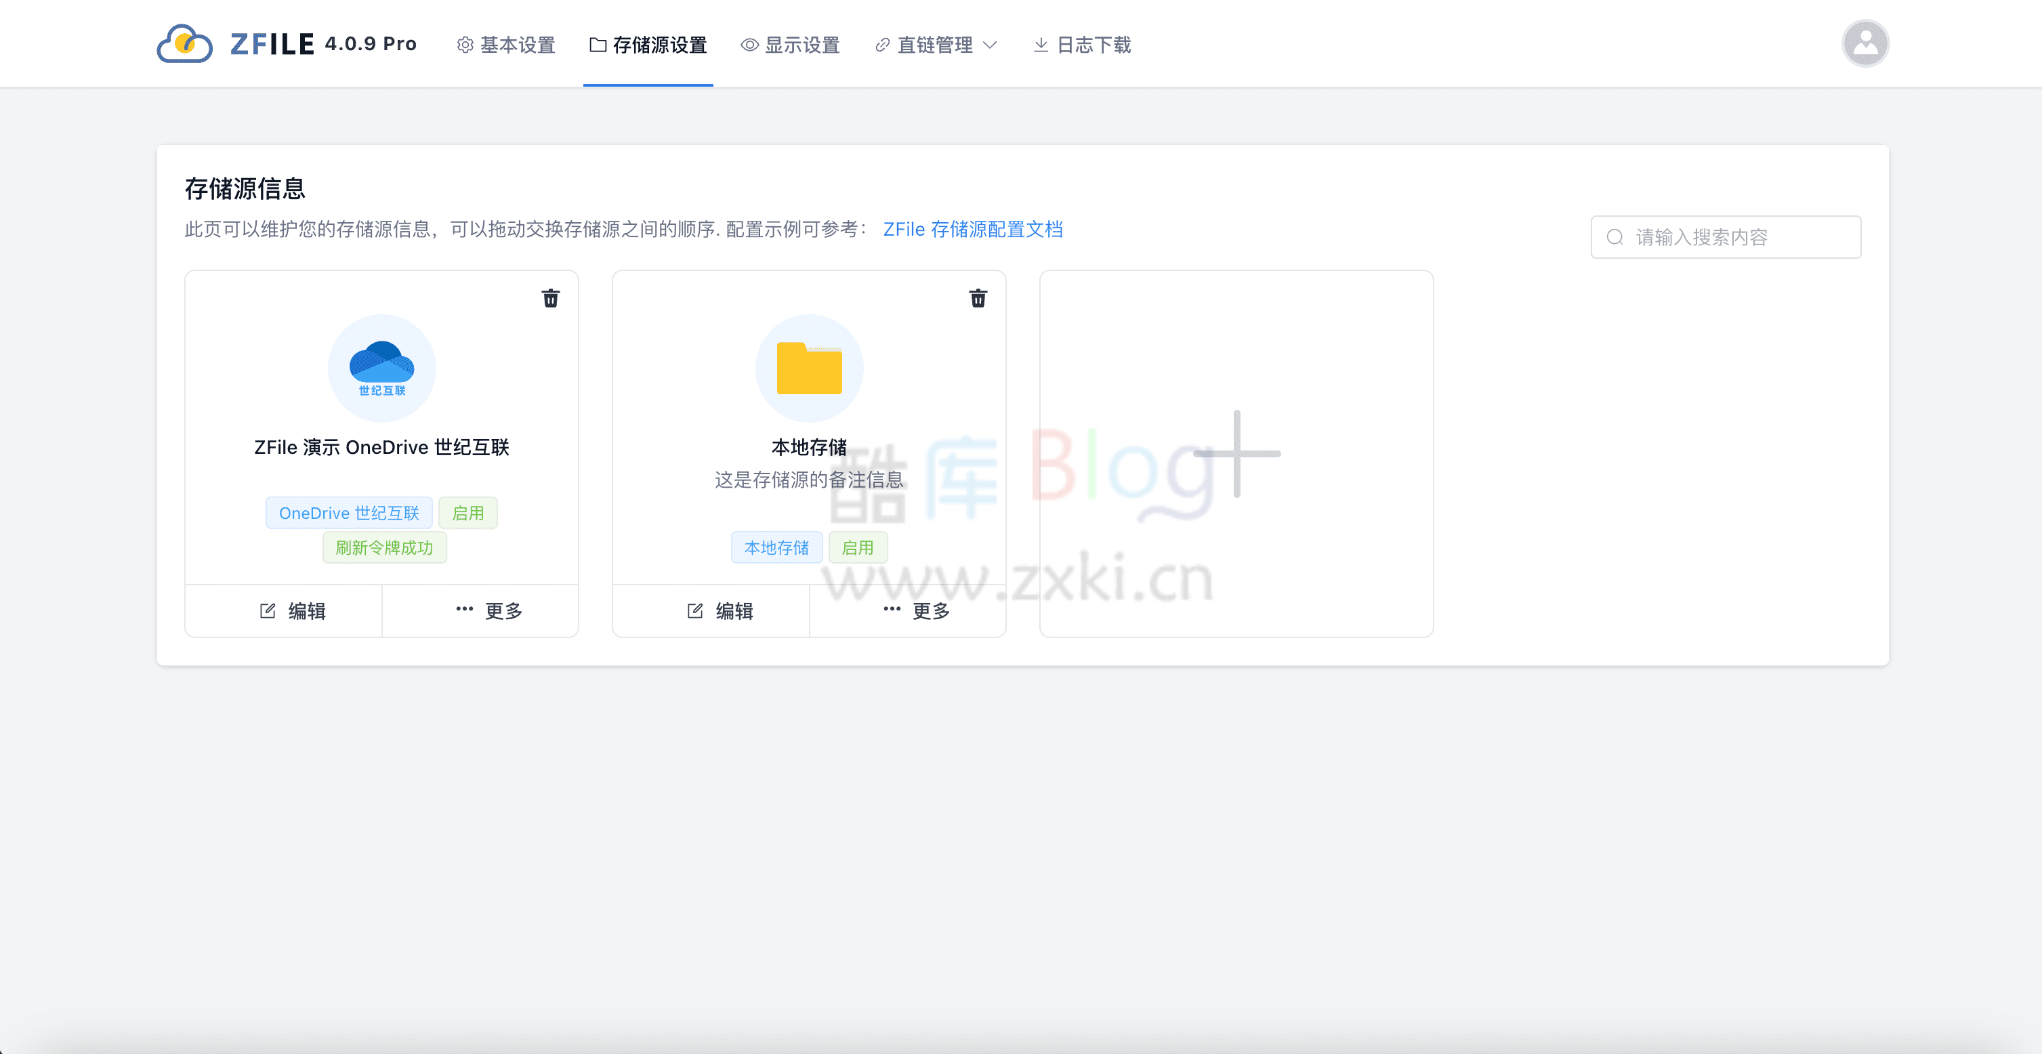This screenshot has width=2042, height=1054.
Task: Click the 日志下载 download icon
Action: tap(1039, 45)
